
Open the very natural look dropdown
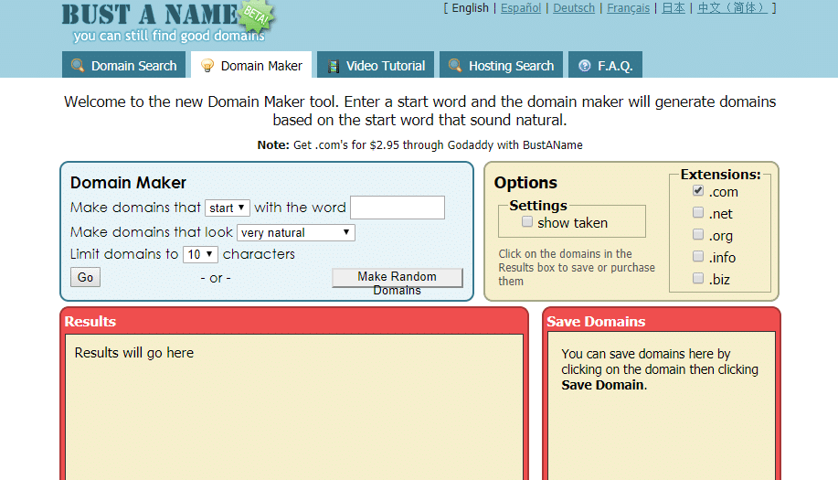tap(295, 232)
